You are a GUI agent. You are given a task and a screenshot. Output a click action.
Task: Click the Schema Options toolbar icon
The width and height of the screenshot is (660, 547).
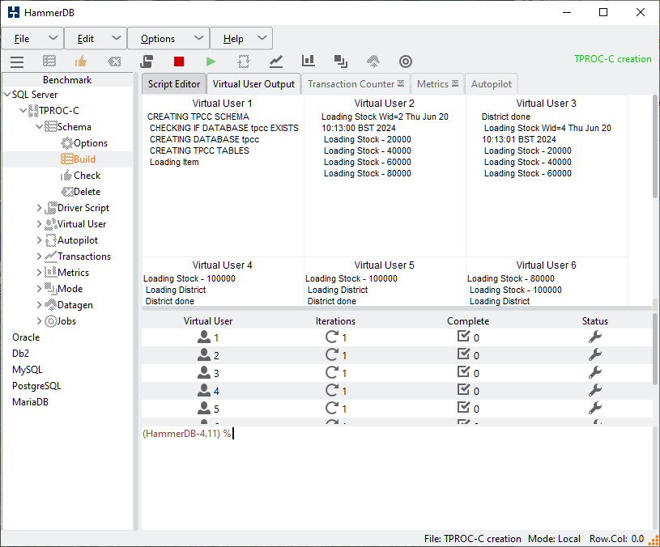49,61
